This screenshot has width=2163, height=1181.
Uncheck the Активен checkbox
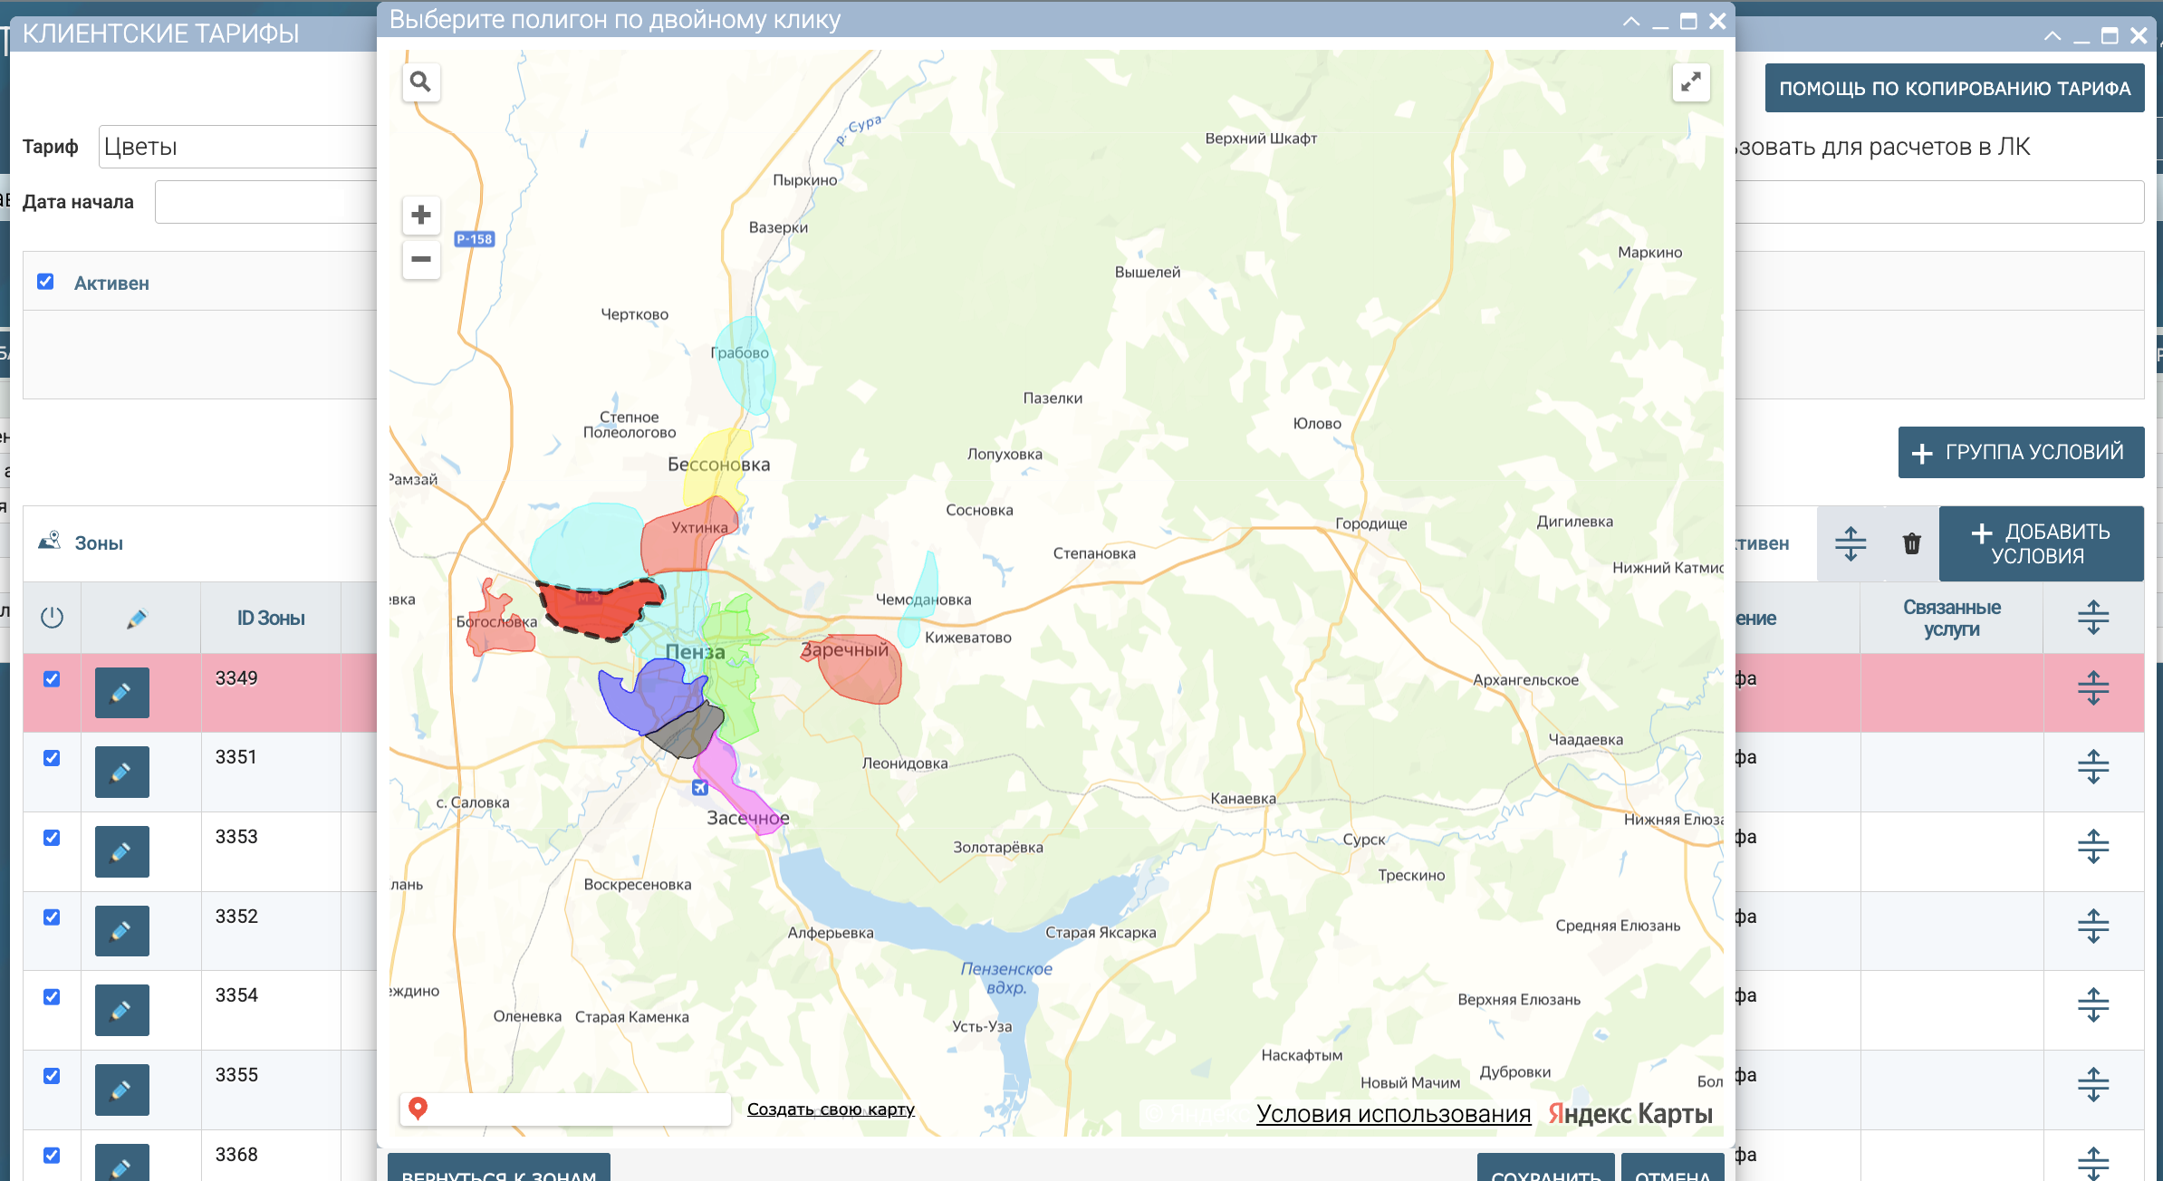pos(45,282)
